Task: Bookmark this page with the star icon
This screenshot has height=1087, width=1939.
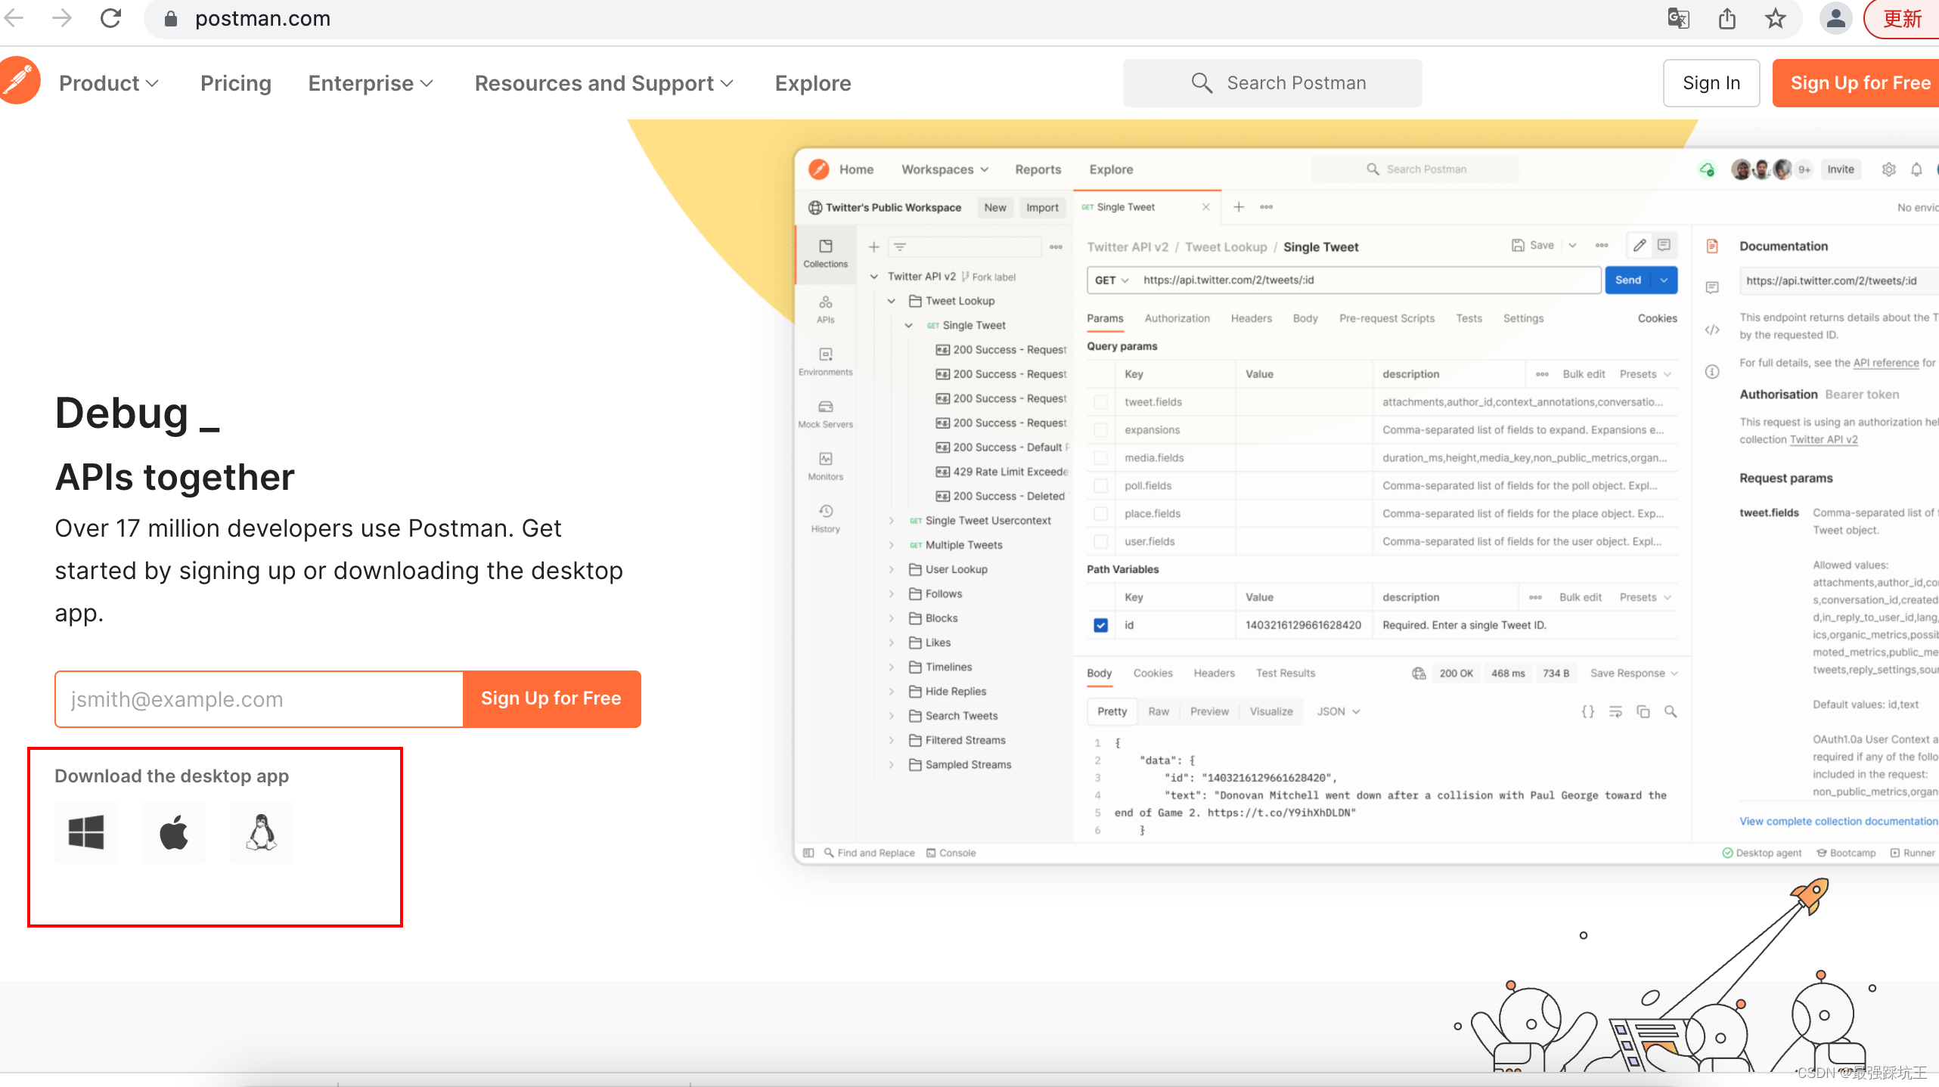Action: coord(1776,18)
